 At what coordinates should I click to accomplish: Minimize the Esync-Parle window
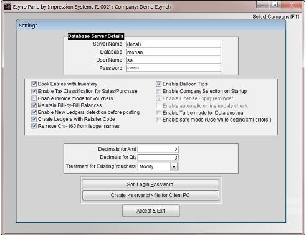pyautogui.click(x=263, y=5)
